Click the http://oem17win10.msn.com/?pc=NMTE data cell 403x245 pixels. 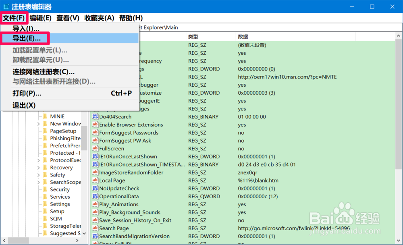click(x=287, y=77)
